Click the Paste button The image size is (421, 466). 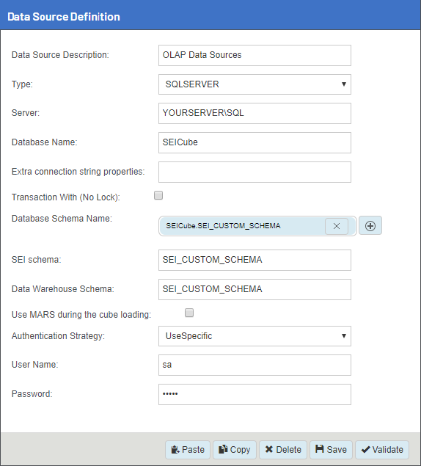tap(188, 450)
